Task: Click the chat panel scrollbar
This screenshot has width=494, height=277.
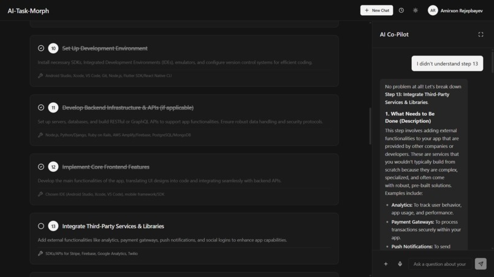Action: pos(492,61)
